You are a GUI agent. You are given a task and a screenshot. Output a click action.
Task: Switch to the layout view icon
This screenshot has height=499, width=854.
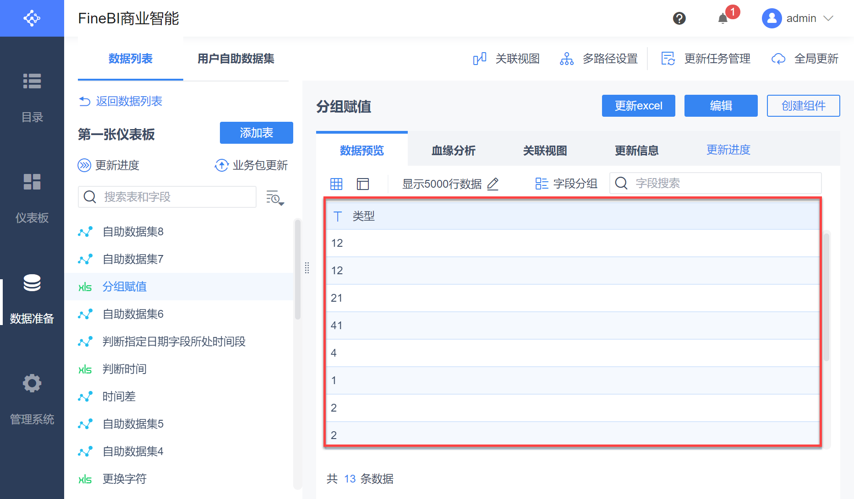[x=363, y=184]
